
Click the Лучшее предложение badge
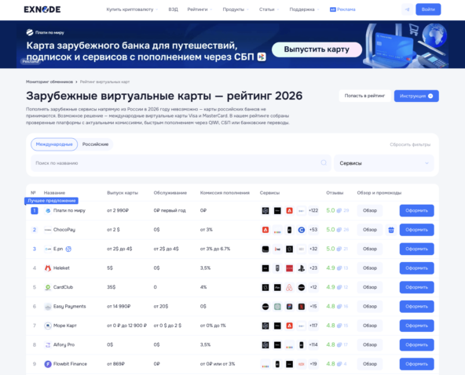point(51,201)
